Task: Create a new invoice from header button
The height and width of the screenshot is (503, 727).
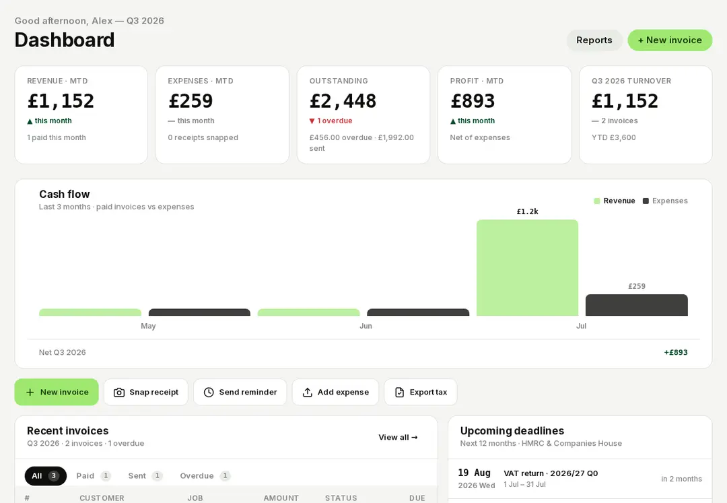Action: click(x=670, y=40)
